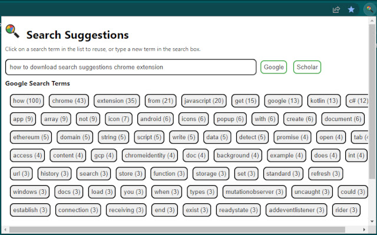Select the 'connection (3)' term
This screenshot has height=235, width=377.
pyautogui.click(x=78, y=210)
